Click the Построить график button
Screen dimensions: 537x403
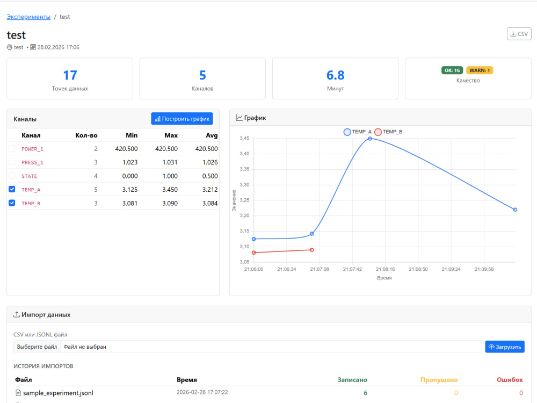click(182, 119)
